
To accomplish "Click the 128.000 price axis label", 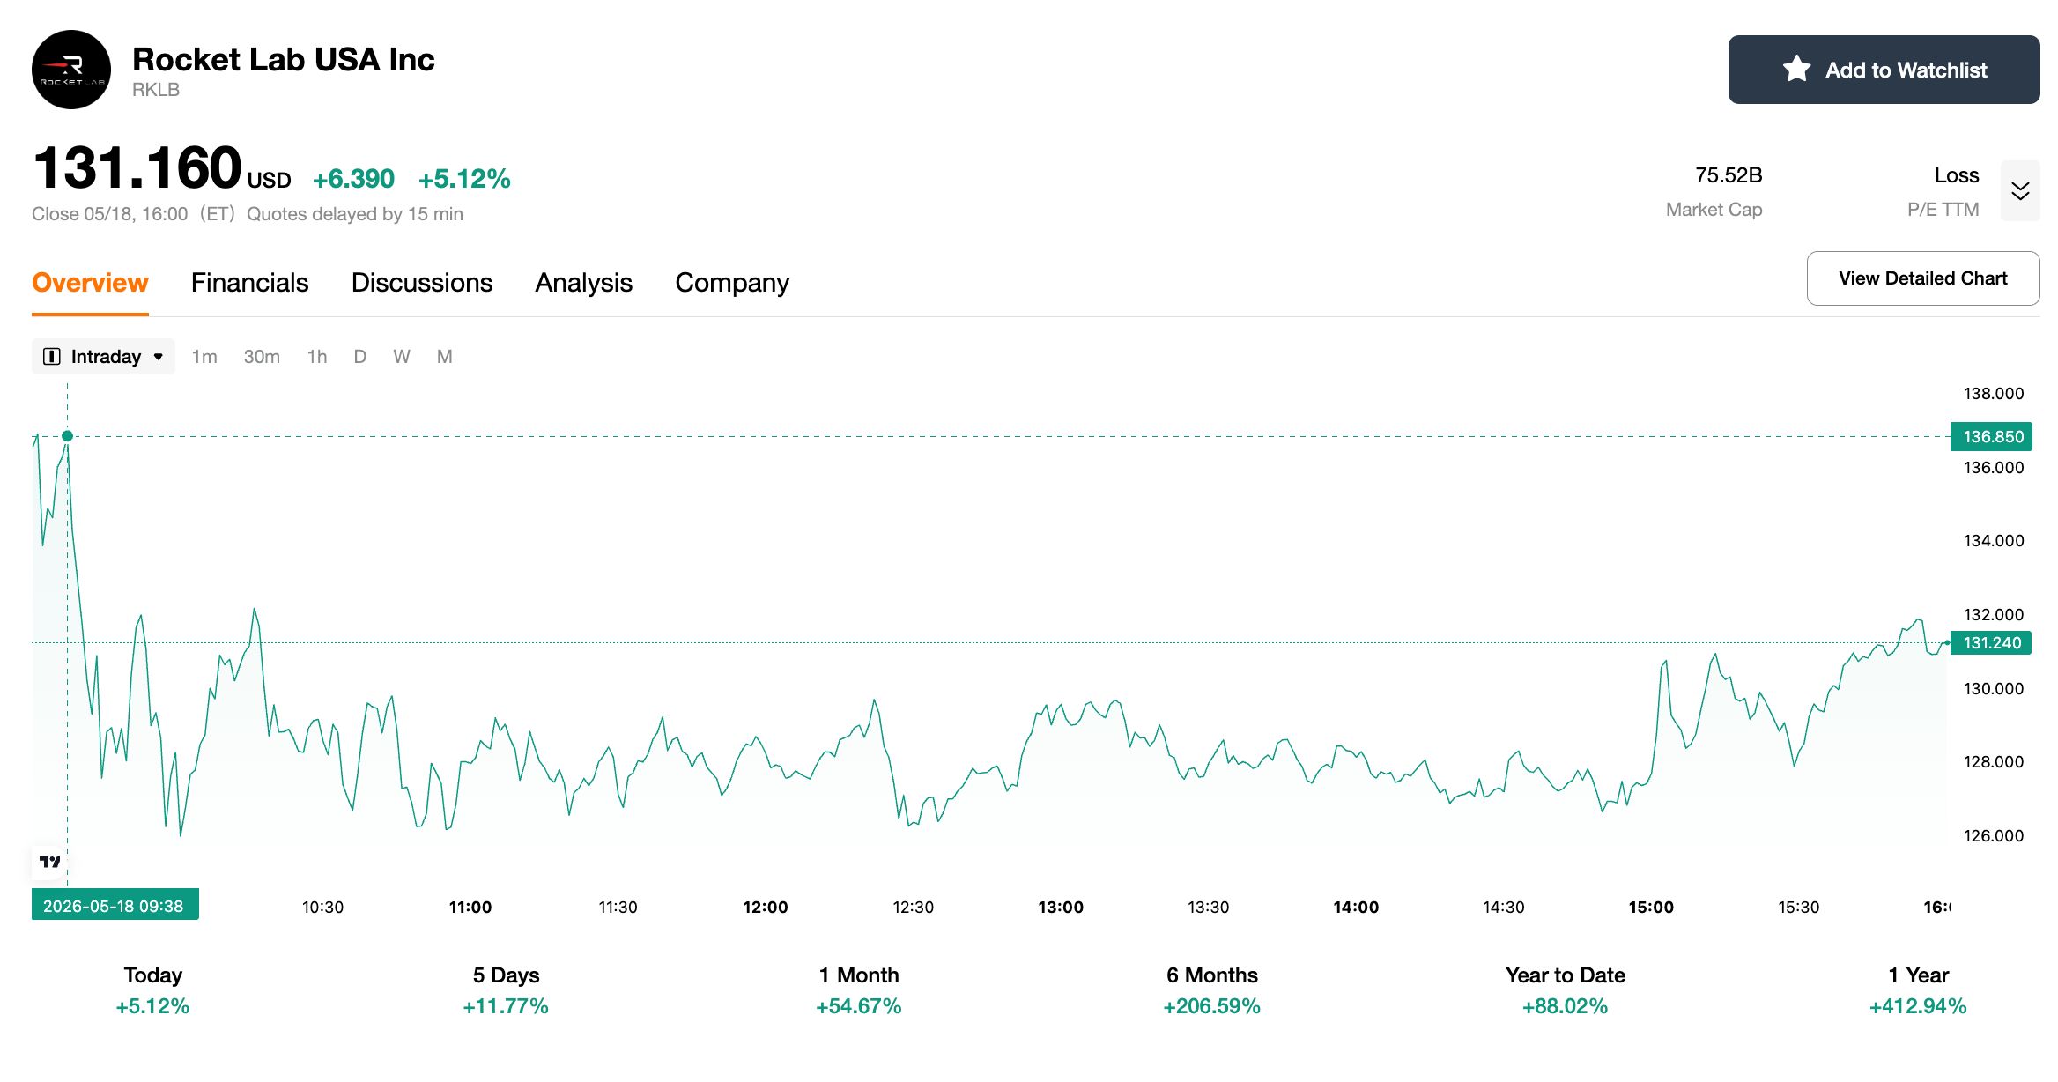I will 1994,761.
